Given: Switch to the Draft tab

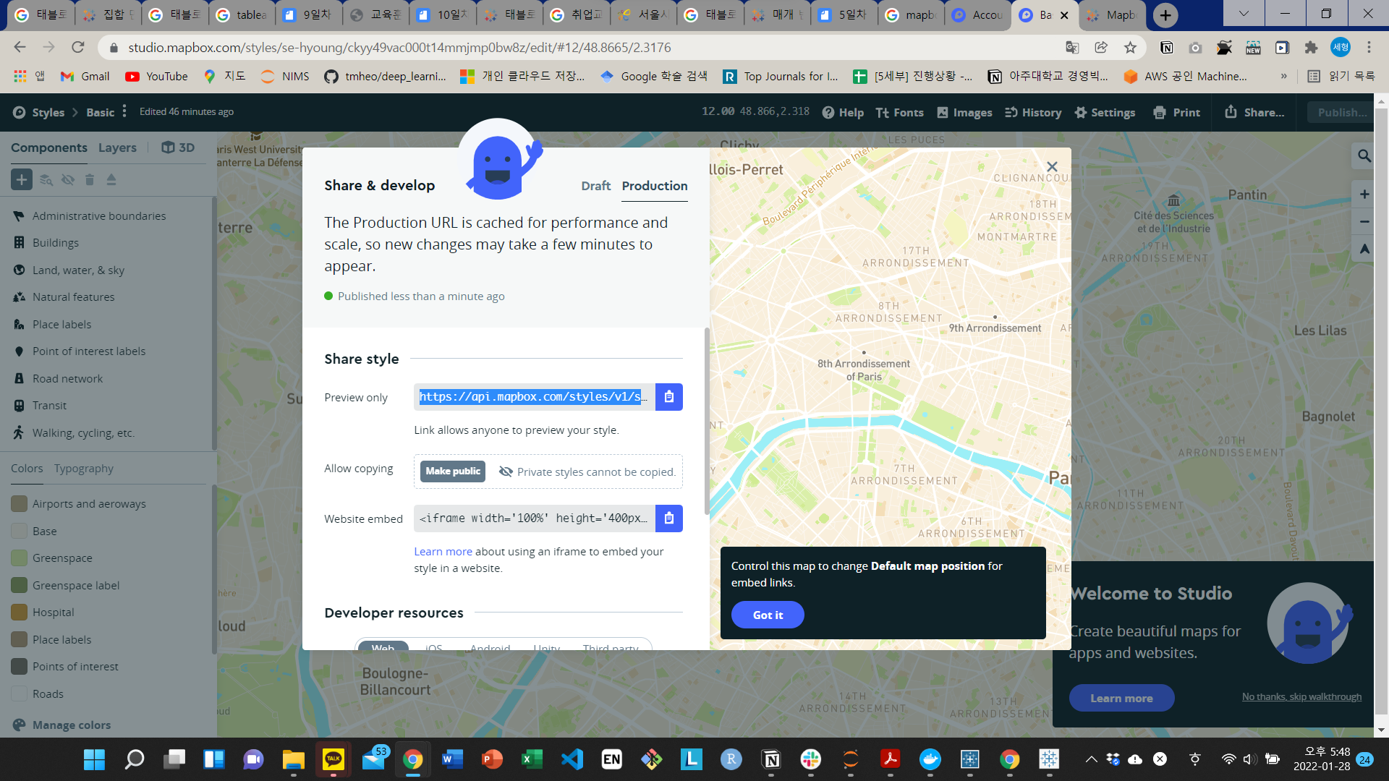Looking at the screenshot, I should click(595, 186).
